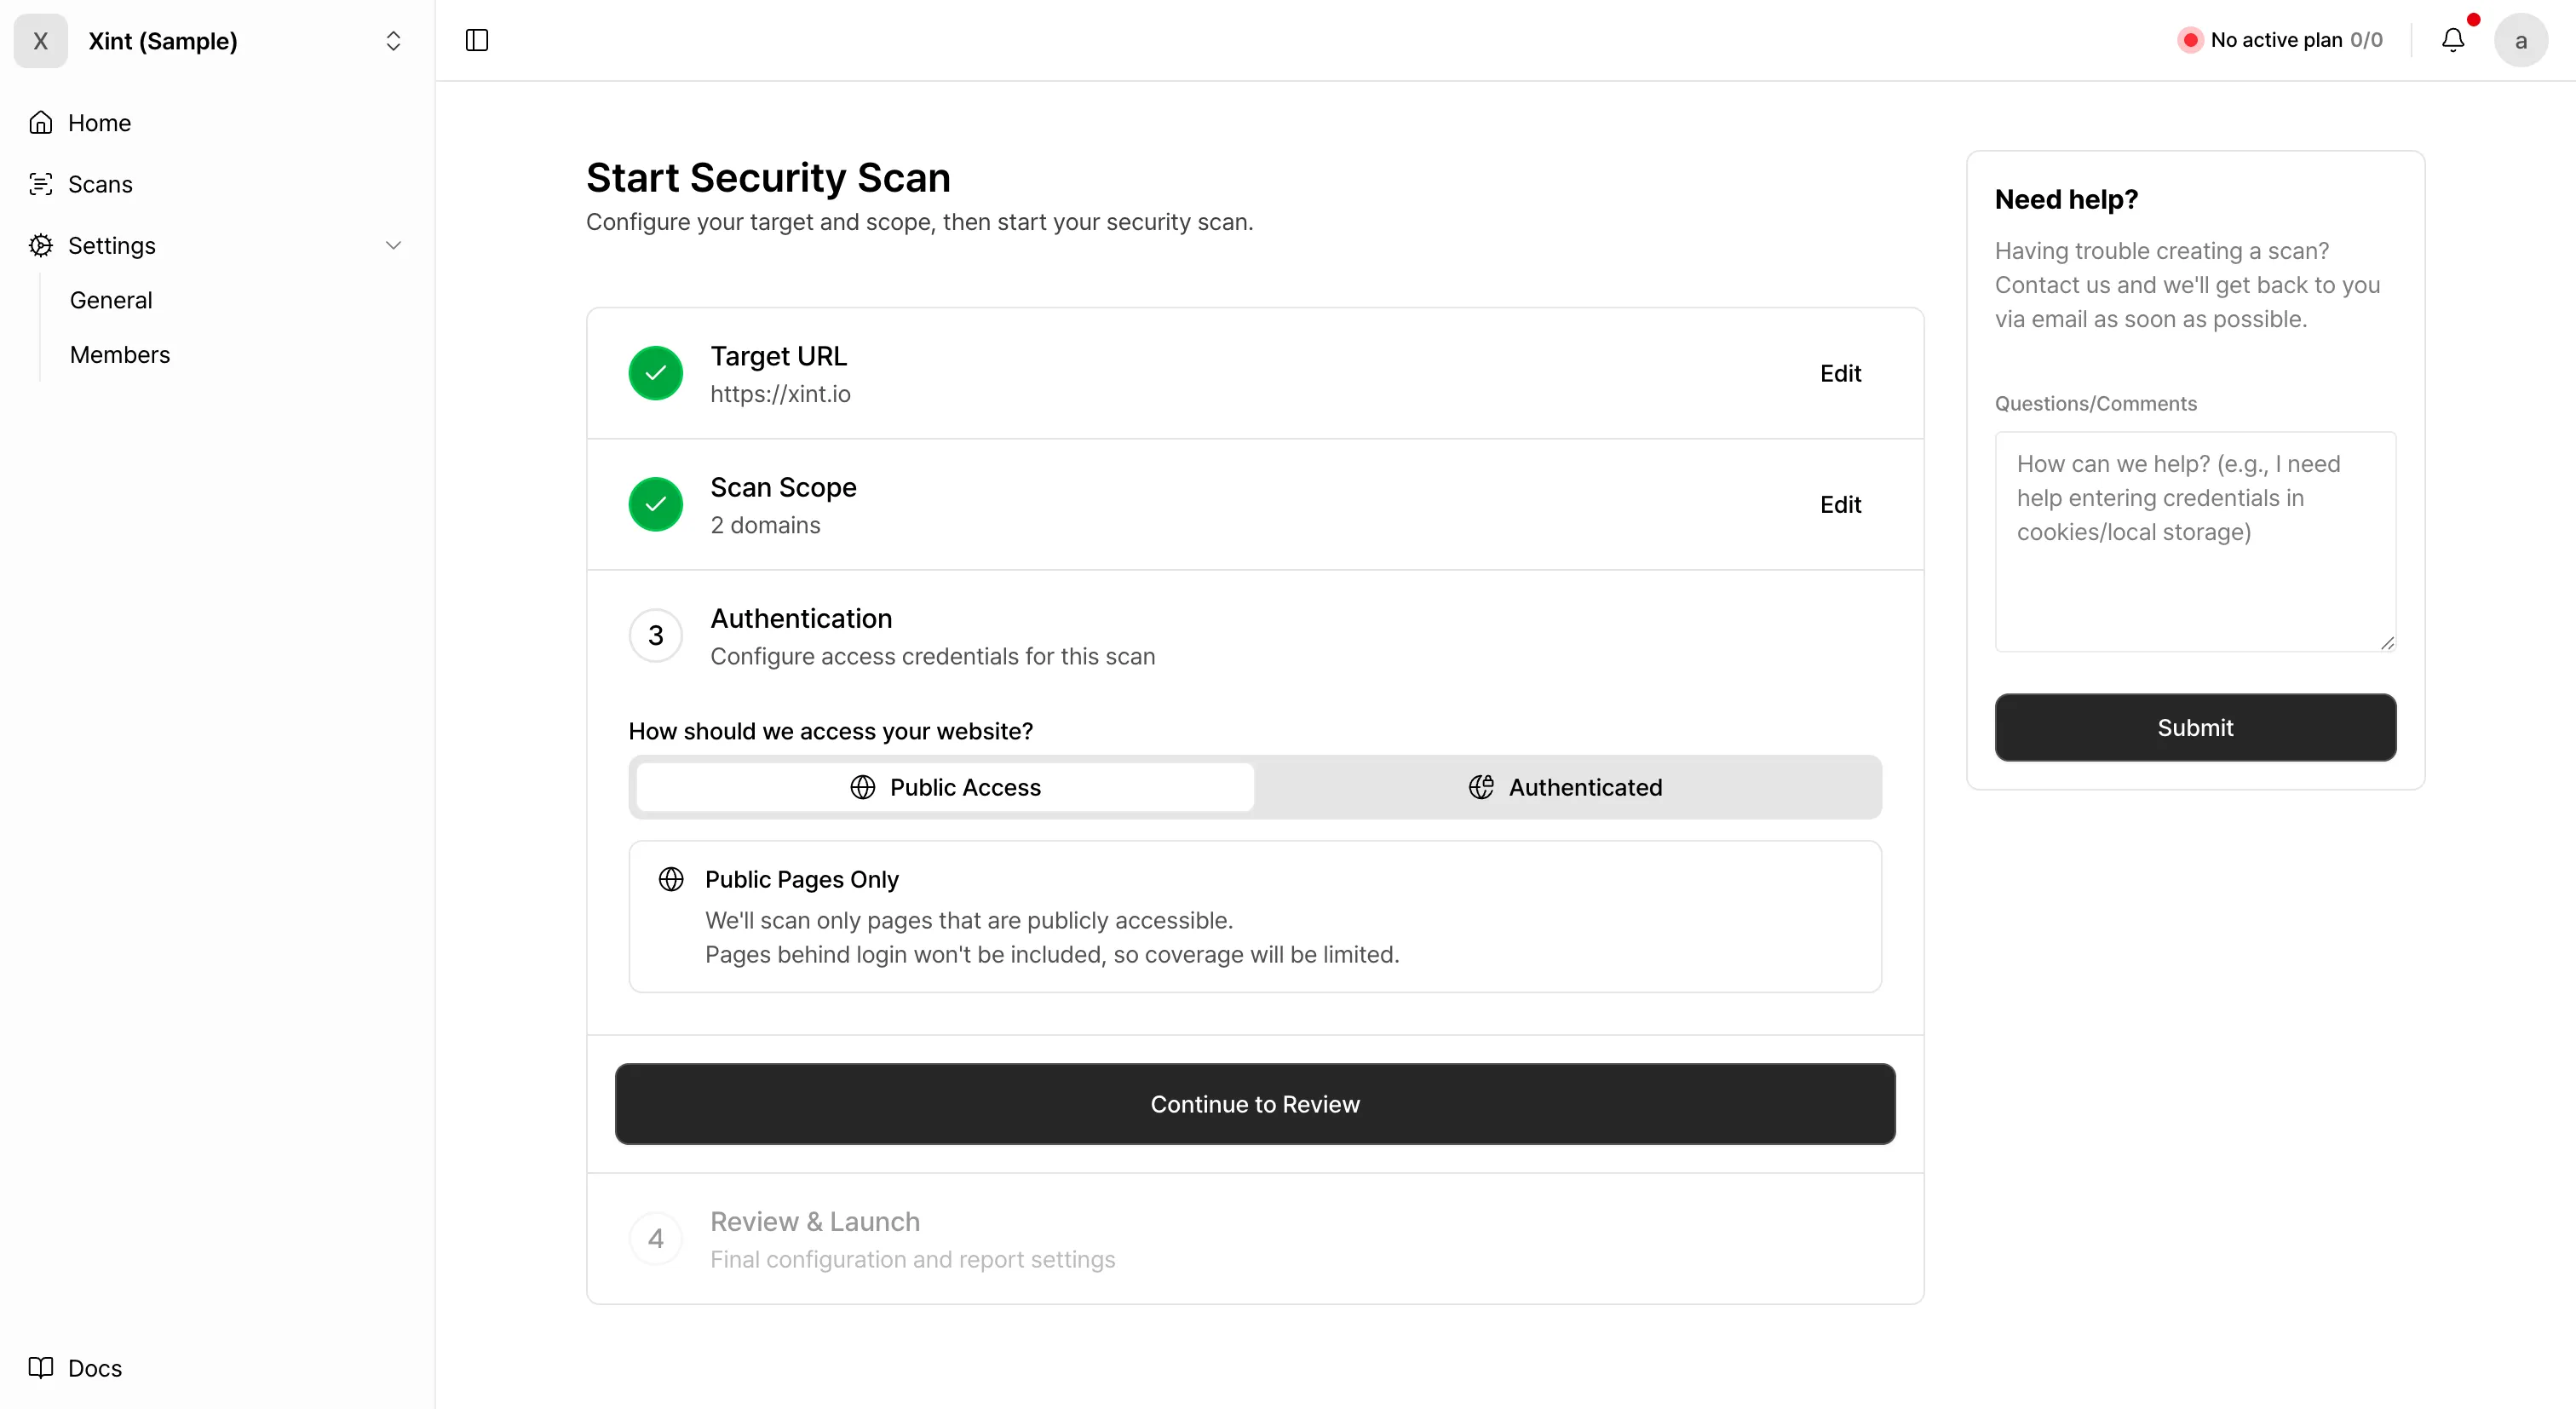Open notifications via the bell icon
Viewport: 2576px width, 1409px height.
pyautogui.click(x=2453, y=40)
